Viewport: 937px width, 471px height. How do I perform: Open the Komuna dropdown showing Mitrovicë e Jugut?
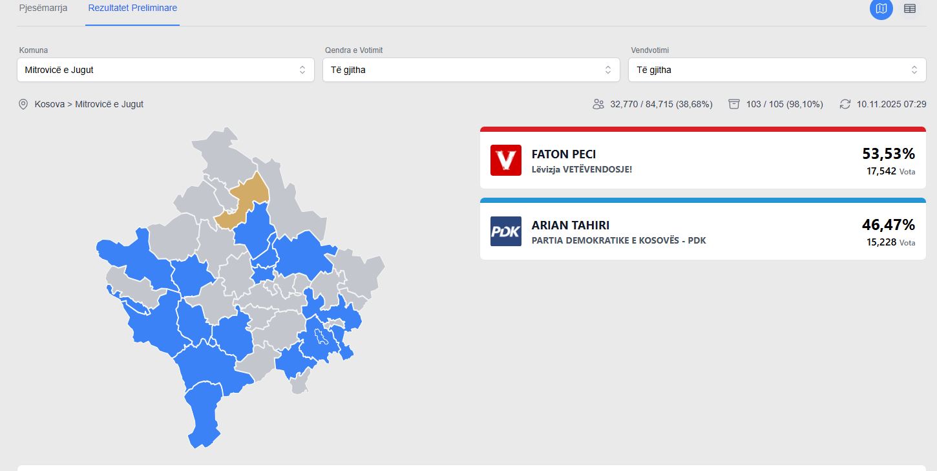click(165, 70)
